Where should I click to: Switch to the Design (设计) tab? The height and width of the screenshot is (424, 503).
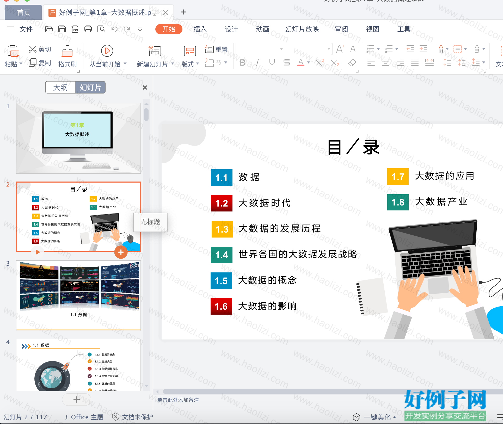(x=231, y=29)
